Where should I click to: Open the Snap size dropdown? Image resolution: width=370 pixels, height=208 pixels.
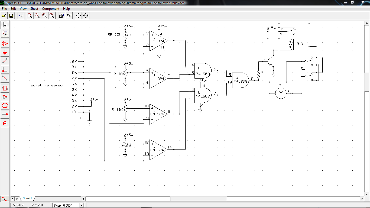82,205
